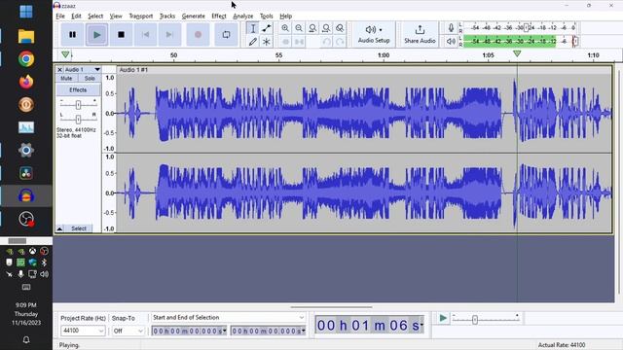Click the selection end time field
Image resolution: width=623 pixels, height=350 pixels.
[x=268, y=331]
